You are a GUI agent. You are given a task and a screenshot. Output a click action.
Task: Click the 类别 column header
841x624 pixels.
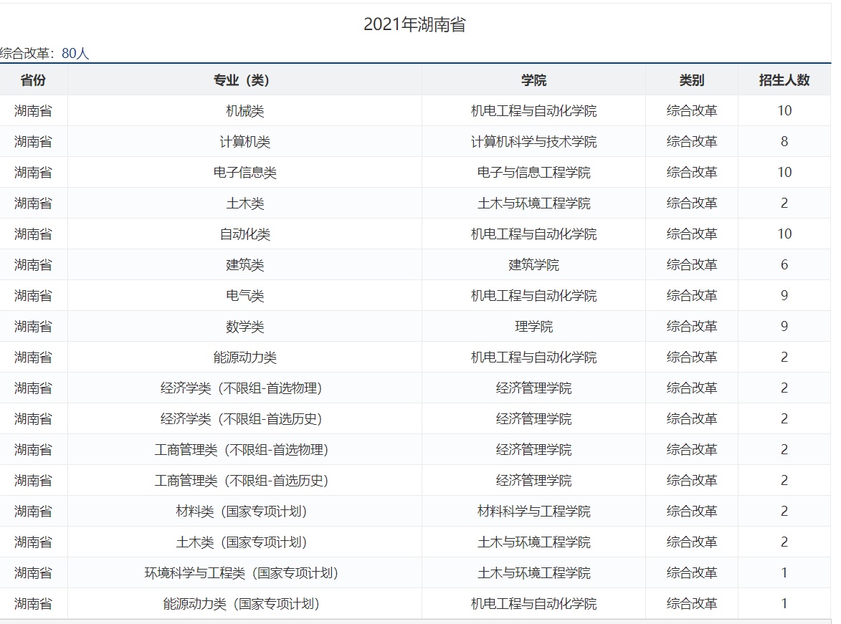coord(691,80)
